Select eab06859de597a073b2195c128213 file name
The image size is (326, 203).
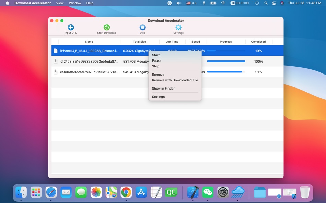[90, 72]
